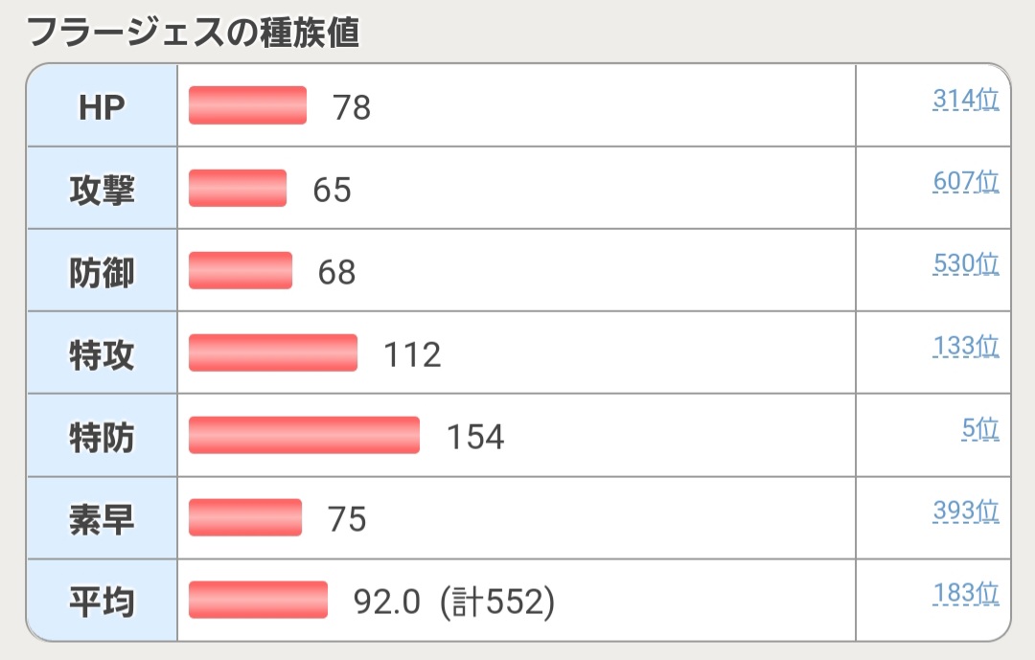The image size is (1035, 660).
Task: Click the 平均 red stat bar
Action: (x=258, y=600)
